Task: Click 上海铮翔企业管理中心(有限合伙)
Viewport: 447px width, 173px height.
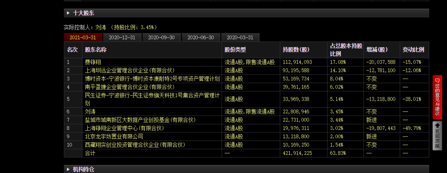Action: (x=124, y=128)
